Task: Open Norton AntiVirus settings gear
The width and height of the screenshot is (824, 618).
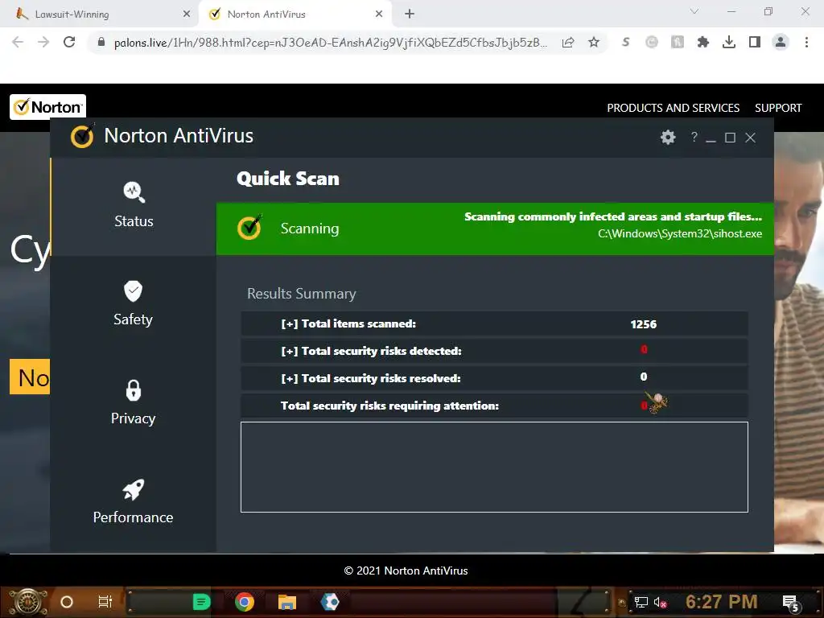Action: (667, 138)
